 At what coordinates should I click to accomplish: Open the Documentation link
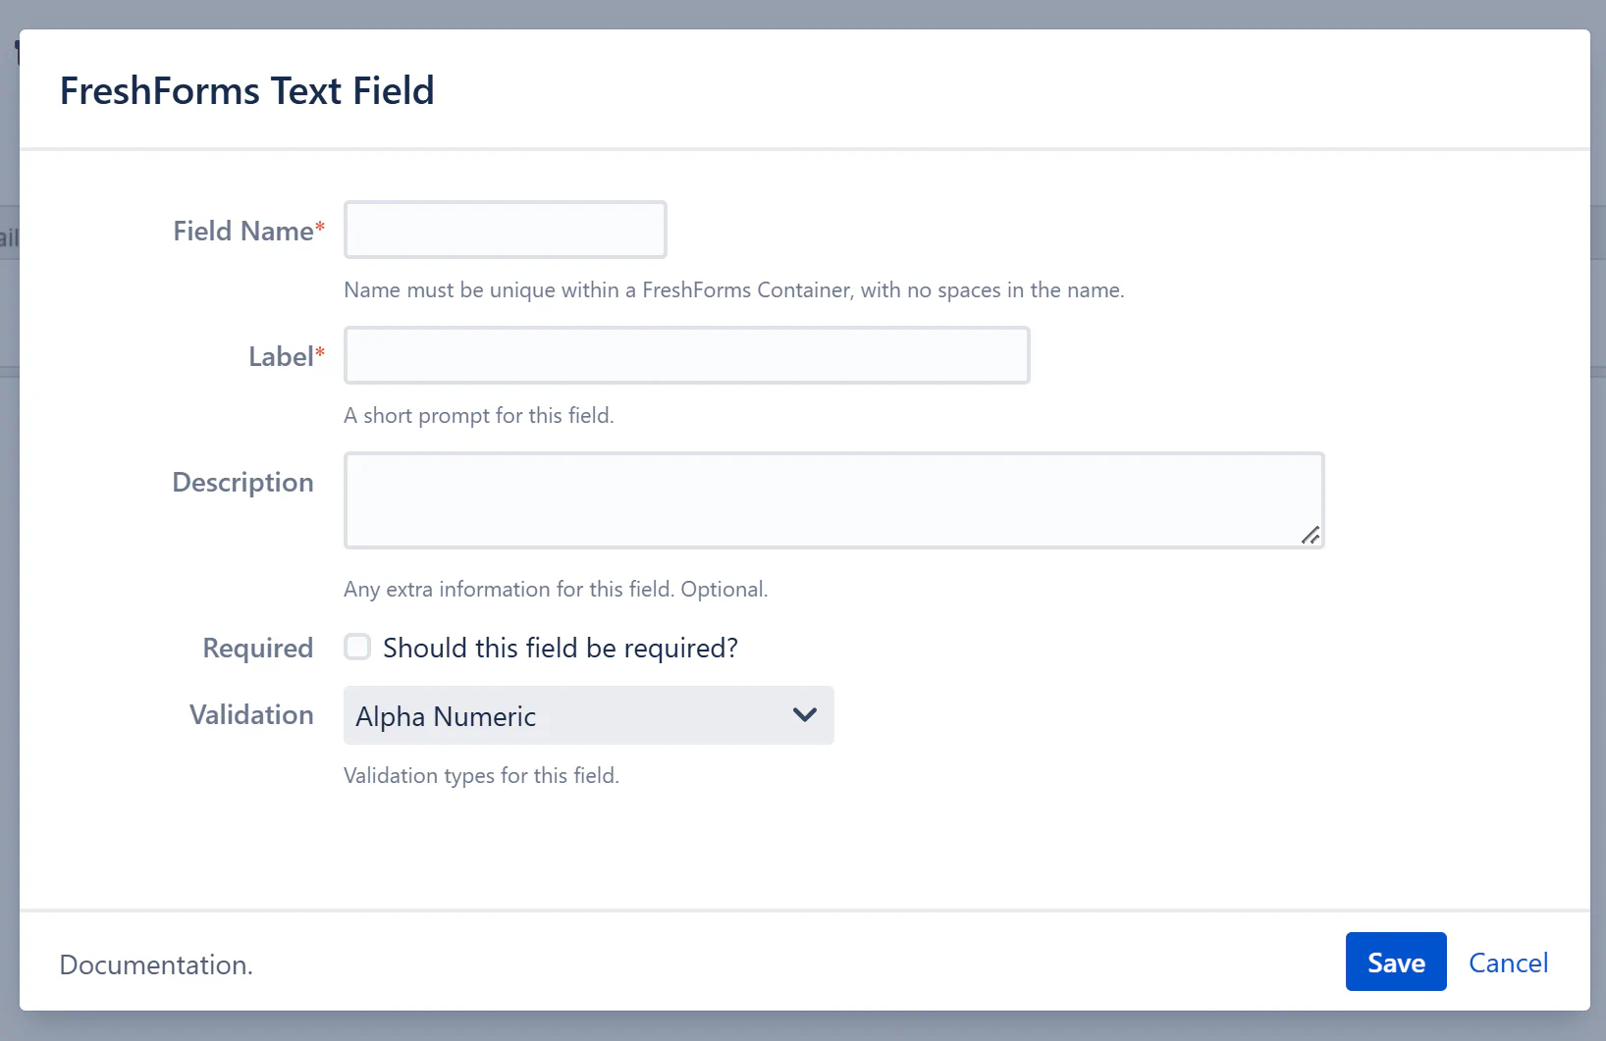(x=155, y=964)
